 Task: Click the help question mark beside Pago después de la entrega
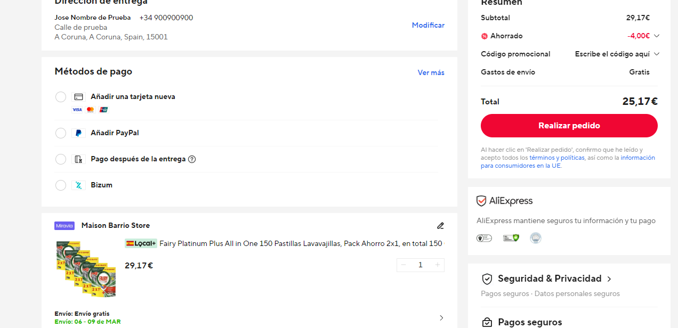(x=192, y=159)
